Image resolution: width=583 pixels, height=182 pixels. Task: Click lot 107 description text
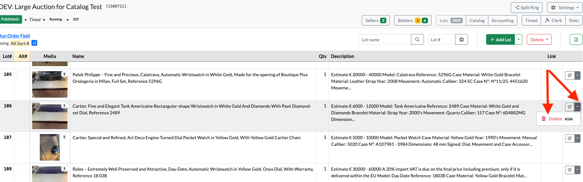[x=434, y=141]
